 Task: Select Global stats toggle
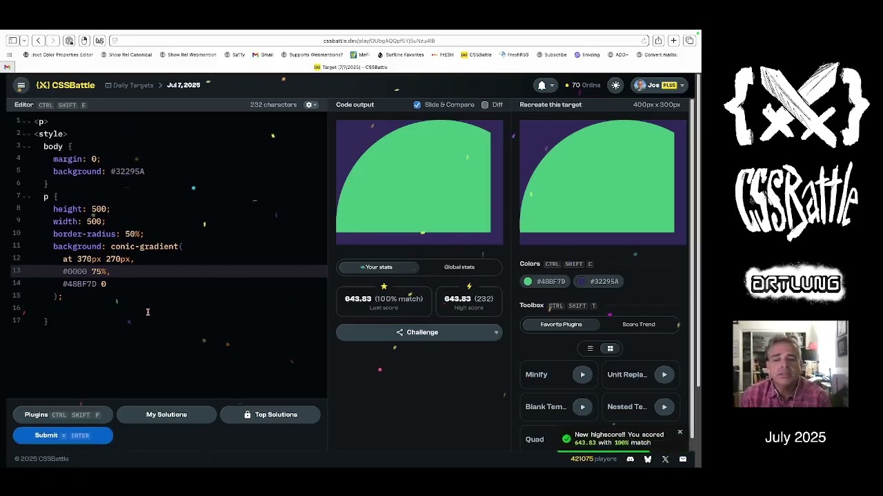459,267
